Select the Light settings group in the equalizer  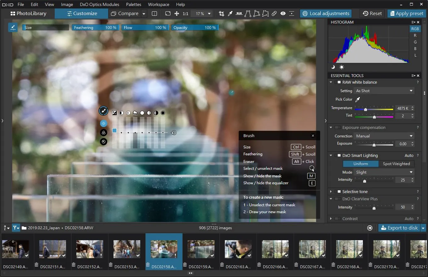(x=103, y=124)
